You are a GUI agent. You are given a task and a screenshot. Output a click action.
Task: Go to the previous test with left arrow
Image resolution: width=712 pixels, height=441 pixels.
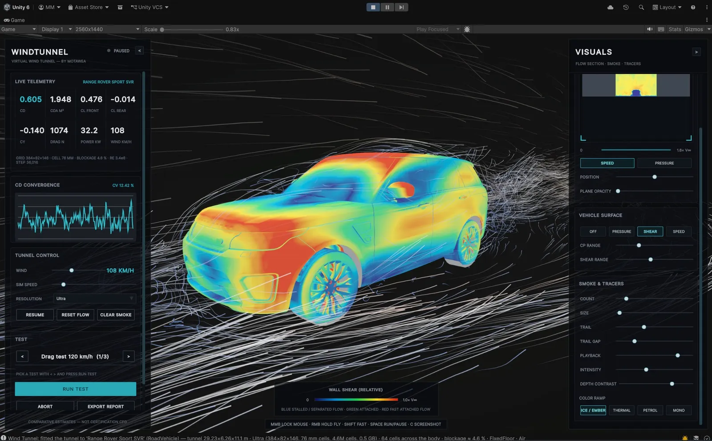click(x=22, y=356)
